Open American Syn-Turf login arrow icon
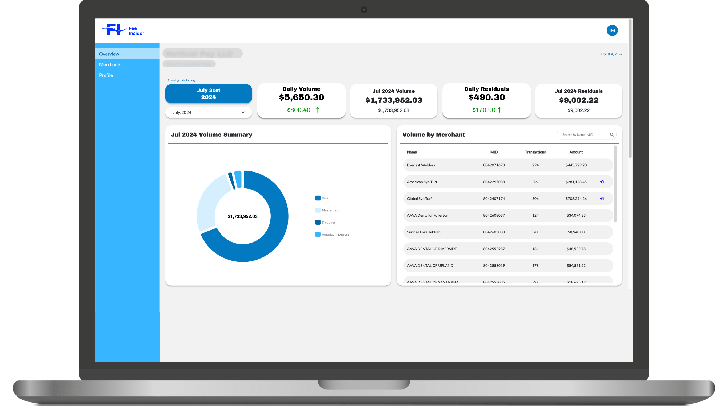This screenshot has height=406, width=728. [x=601, y=182]
